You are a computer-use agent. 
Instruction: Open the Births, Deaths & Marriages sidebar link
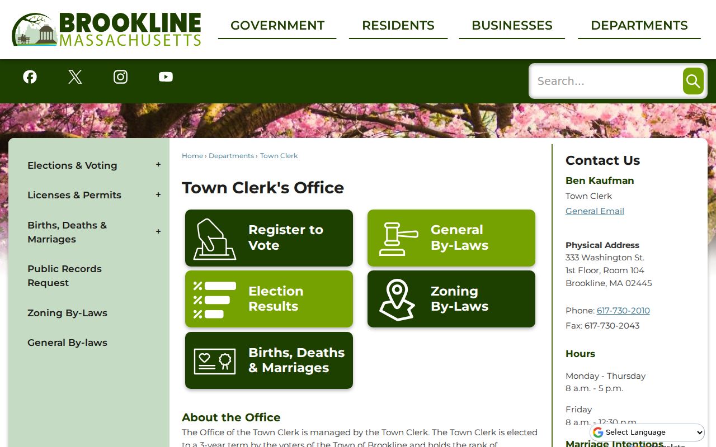(x=67, y=232)
